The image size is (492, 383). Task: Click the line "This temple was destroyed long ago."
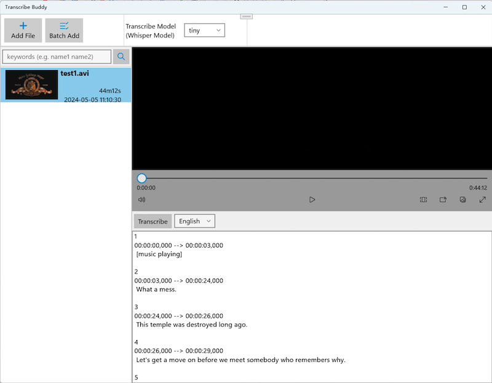coord(191,325)
